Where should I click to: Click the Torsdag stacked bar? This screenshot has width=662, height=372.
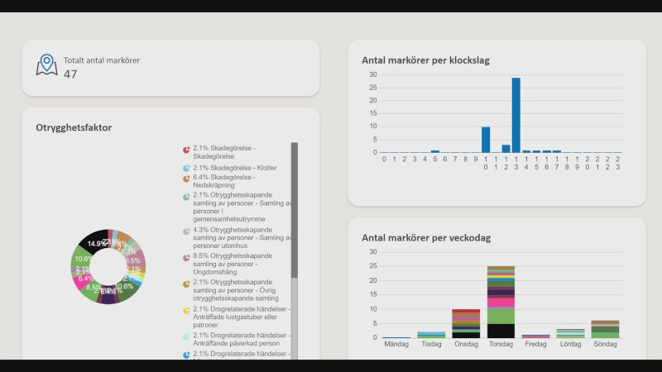pyautogui.click(x=501, y=302)
